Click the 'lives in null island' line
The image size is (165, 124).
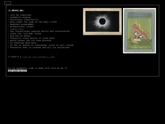point(41,45)
